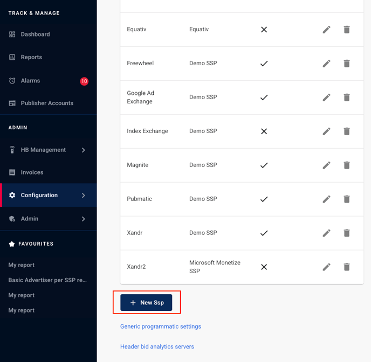The width and height of the screenshot is (371, 362).
Task: Delete the Magnite SSP
Action: (347, 165)
